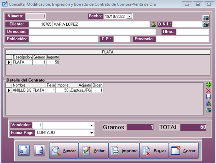
Task: Click the Descripción column header
Action: (x=22, y=57)
